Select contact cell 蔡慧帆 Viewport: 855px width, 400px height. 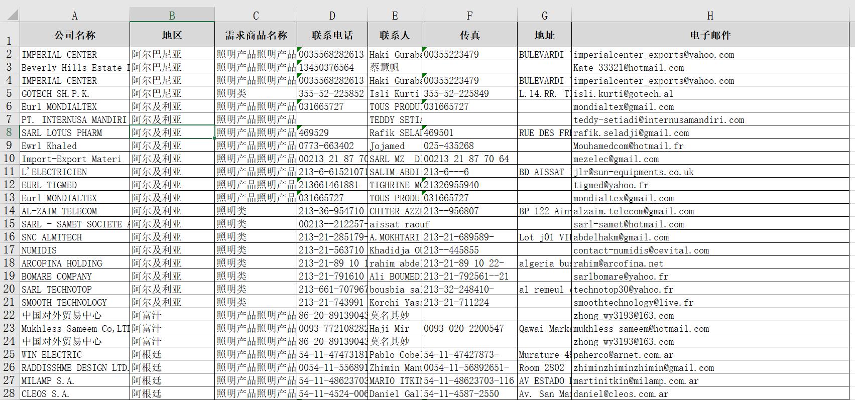point(395,67)
